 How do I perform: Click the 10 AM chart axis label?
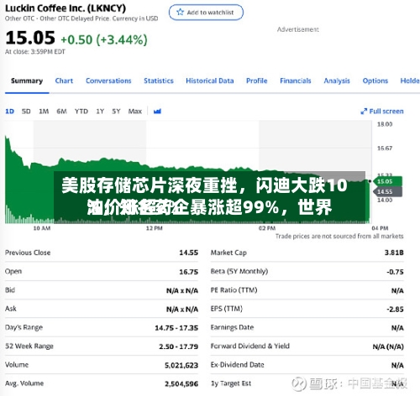(x=42, y=228)
